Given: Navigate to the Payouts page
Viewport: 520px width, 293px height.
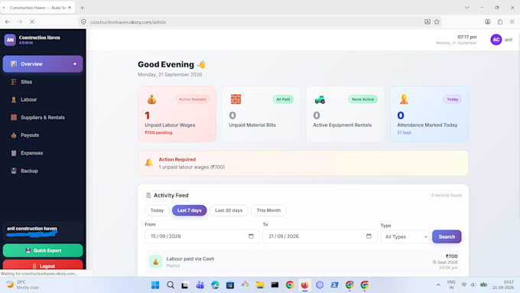Looking at the screenshot, I should point(43,135).
